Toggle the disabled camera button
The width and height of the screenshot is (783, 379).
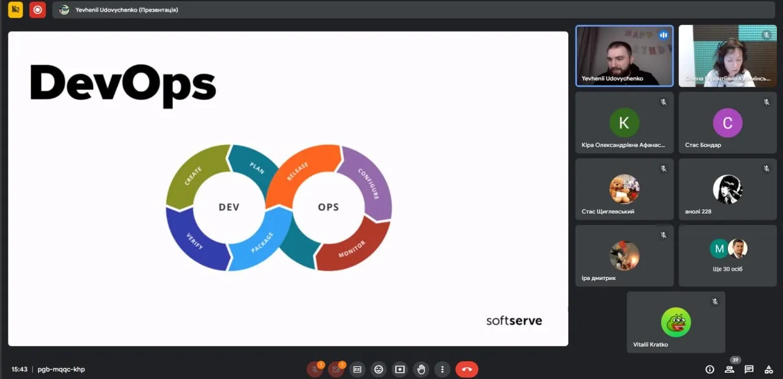point(335,369)
